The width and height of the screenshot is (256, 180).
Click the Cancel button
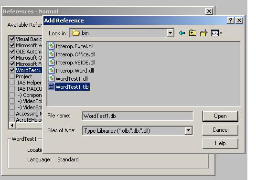[220, 130]
